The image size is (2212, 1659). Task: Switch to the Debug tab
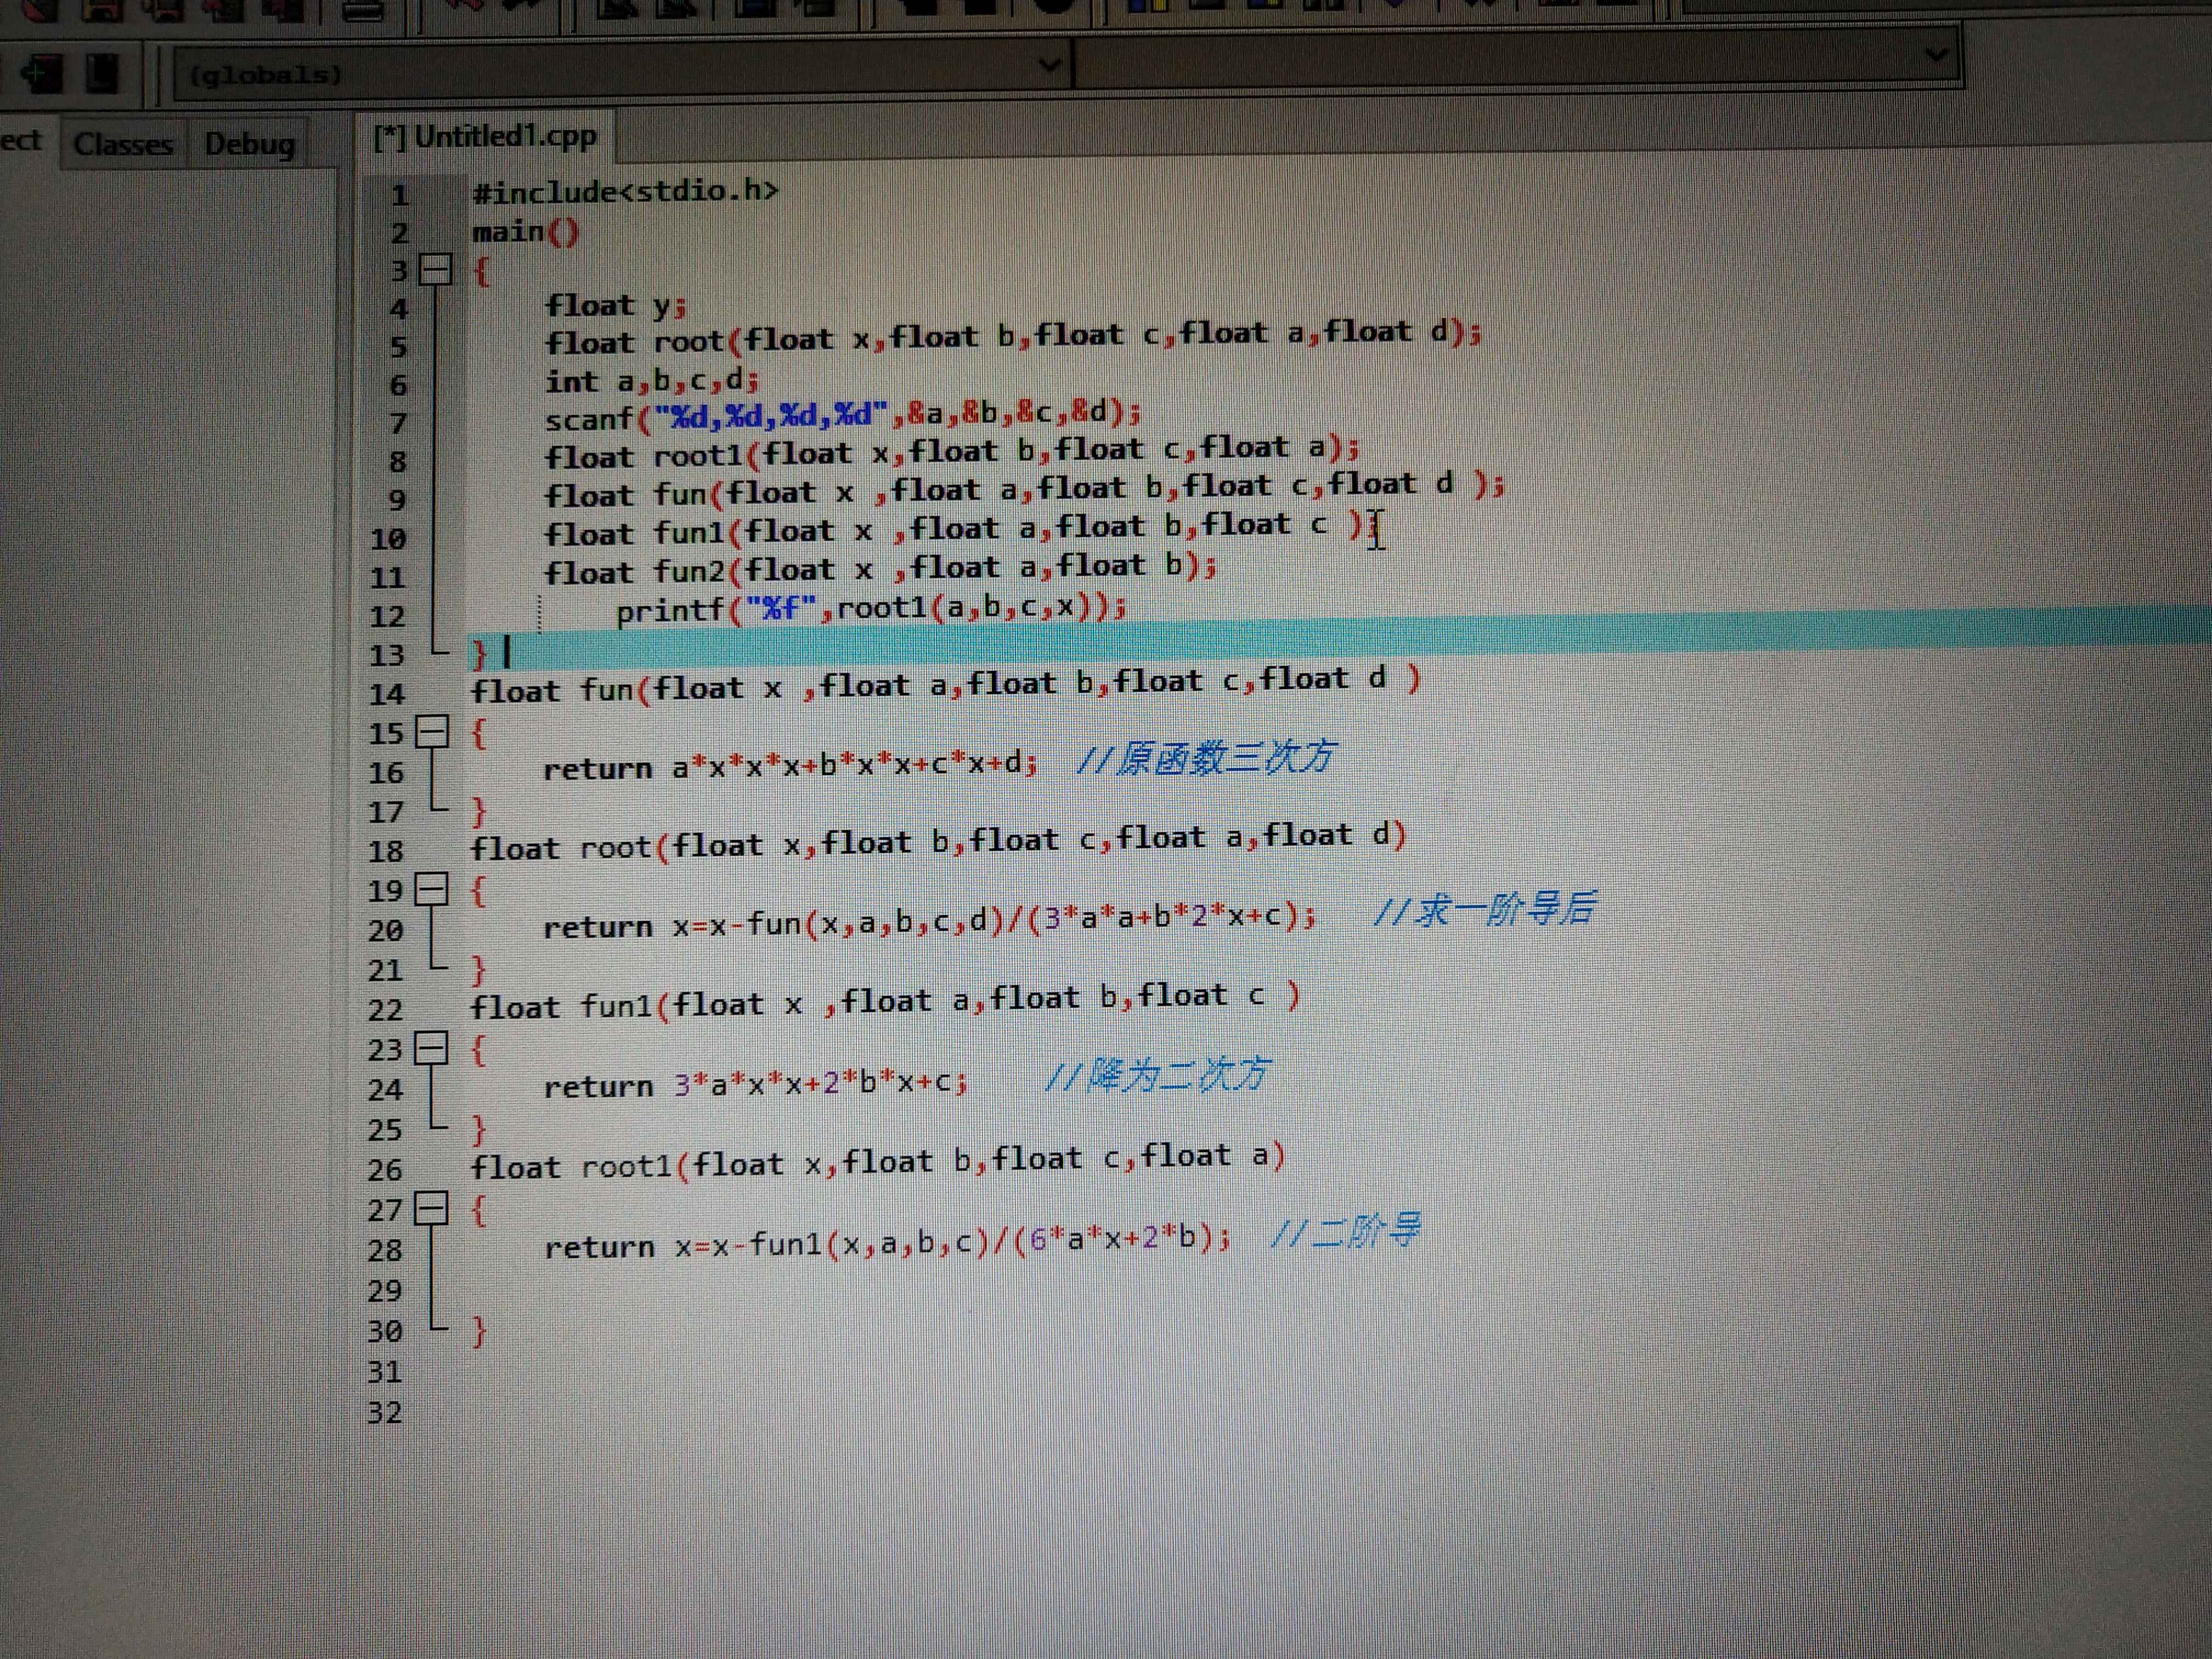[x=250, y=145]
